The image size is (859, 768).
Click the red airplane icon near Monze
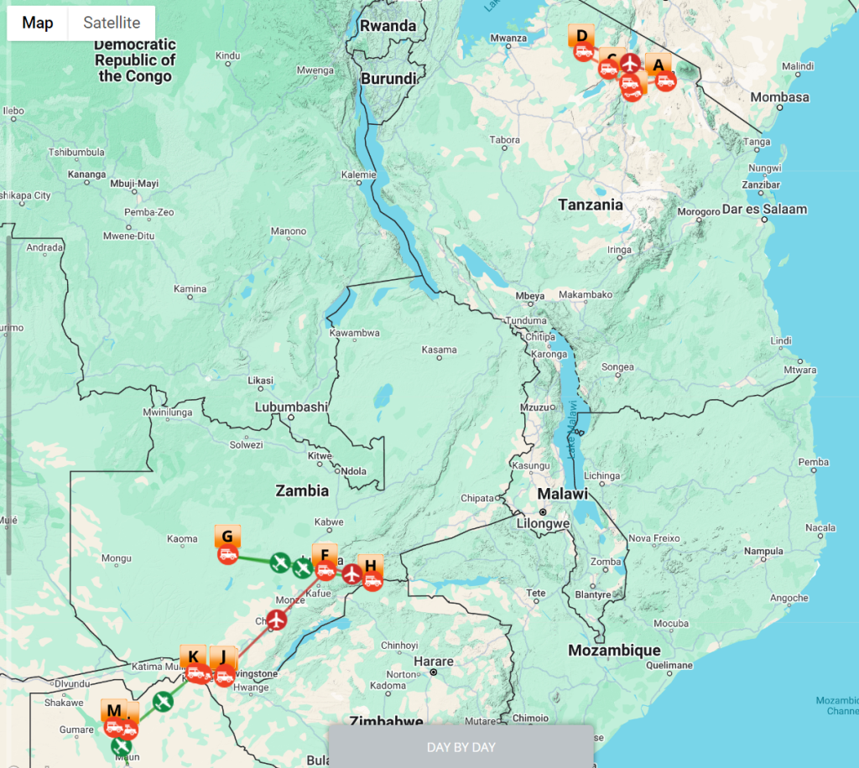[277, 620]
